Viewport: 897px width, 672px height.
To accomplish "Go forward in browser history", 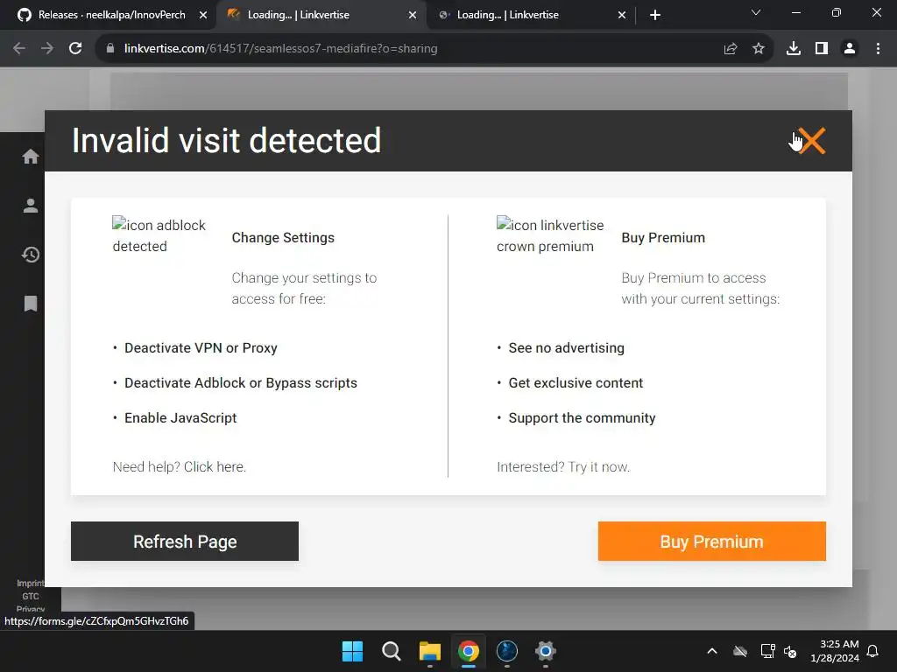I will pos(47,49).
